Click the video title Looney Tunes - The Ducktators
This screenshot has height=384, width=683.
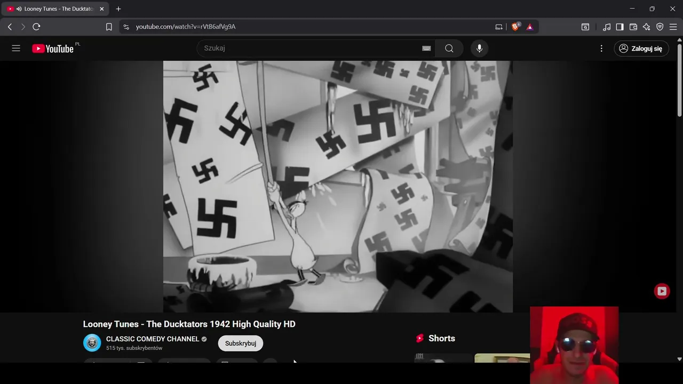pos(189,324)
